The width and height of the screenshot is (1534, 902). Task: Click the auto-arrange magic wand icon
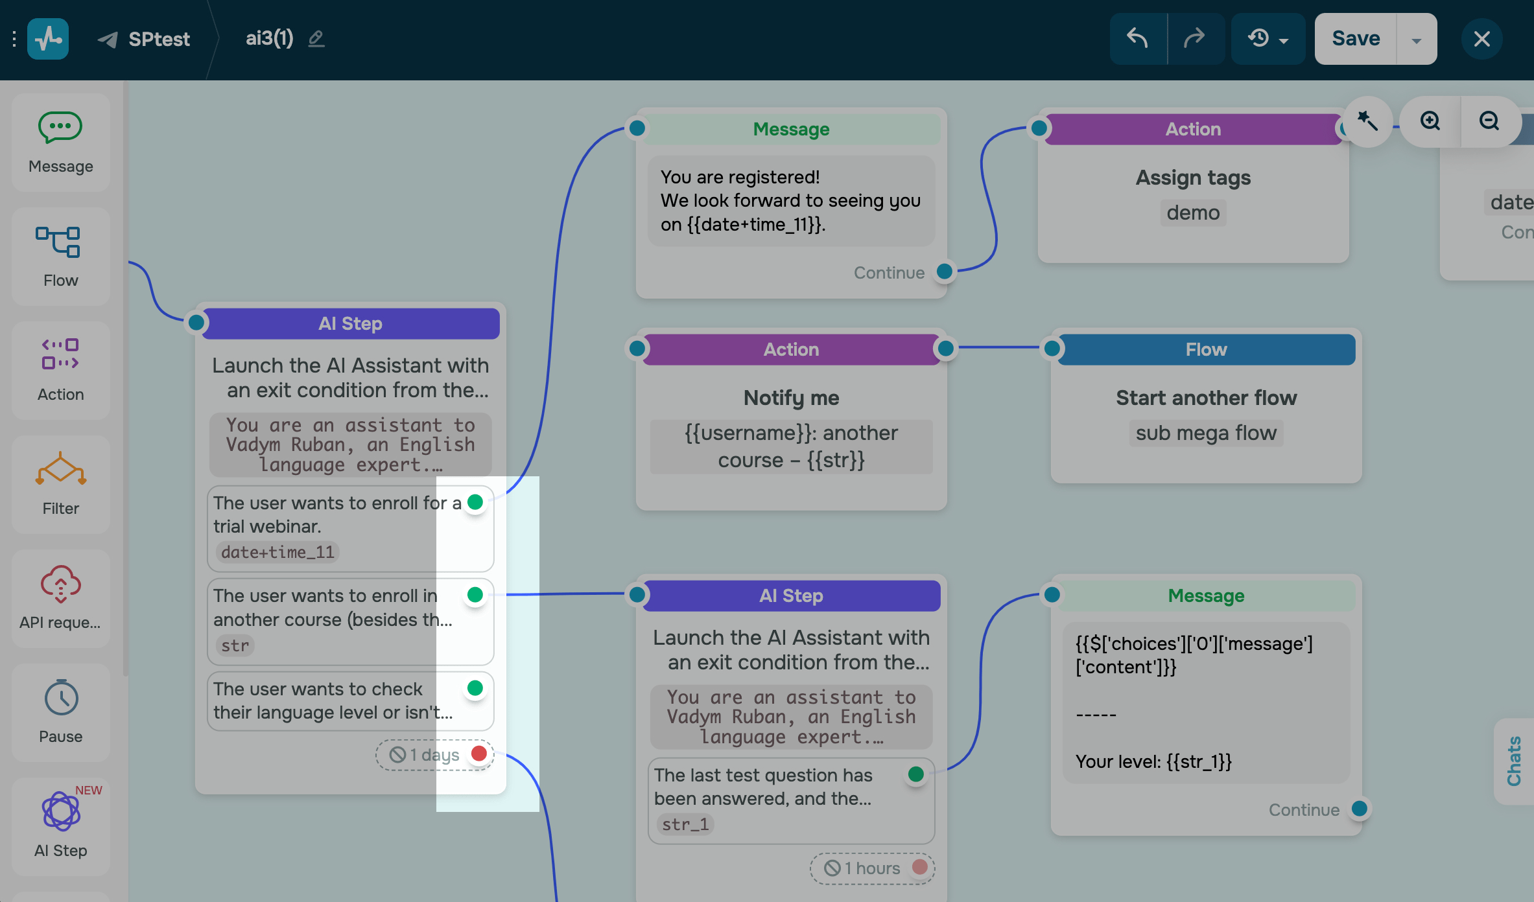tap(1368, 121)
